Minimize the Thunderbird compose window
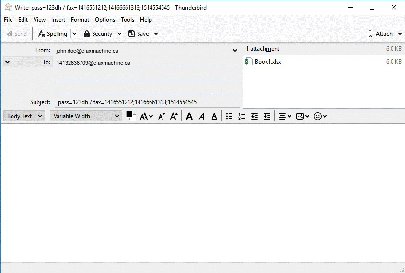 350,7
